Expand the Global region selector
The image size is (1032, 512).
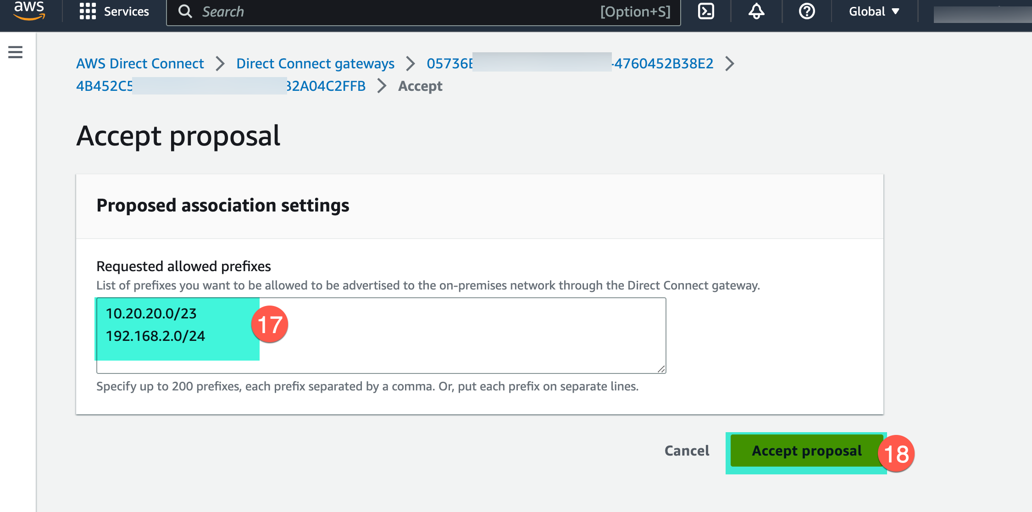click(875, 12)
